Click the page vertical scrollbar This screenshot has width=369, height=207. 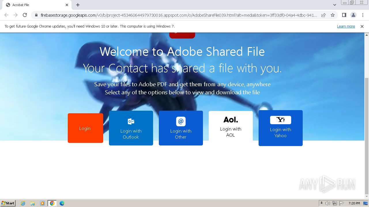coord(367,136)
